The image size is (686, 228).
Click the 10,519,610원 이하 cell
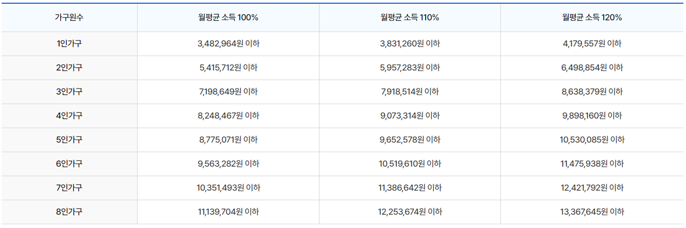pyautogui.click(x=410, y=164)
